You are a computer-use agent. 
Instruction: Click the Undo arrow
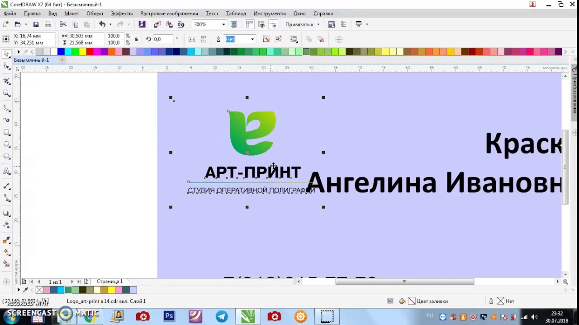pyautogui.click(x=102, y=24)
